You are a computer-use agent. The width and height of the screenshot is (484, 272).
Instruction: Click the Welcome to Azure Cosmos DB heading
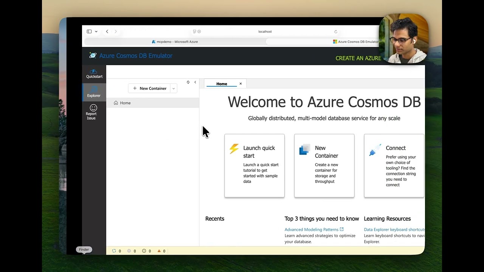pos(324,102)
